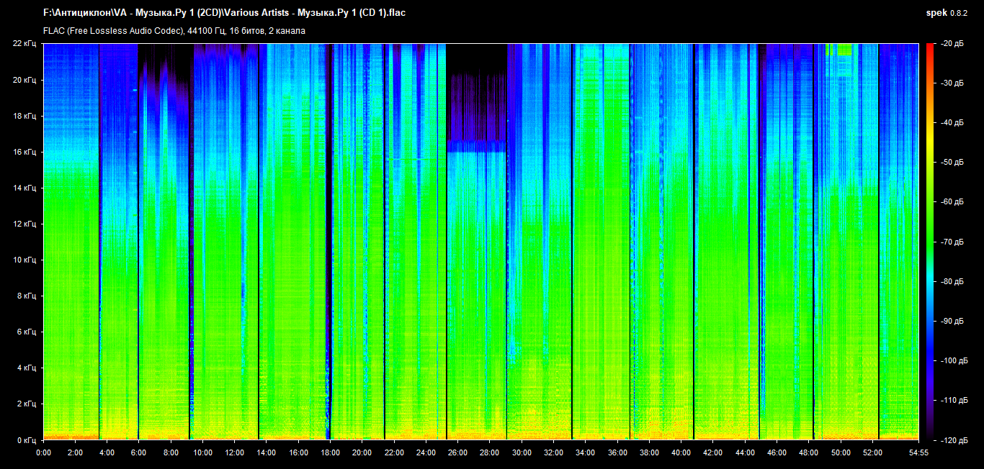The image size is (984, 469).
Task: Click the 18 кГц frequency label
Action: coord(24,116)
